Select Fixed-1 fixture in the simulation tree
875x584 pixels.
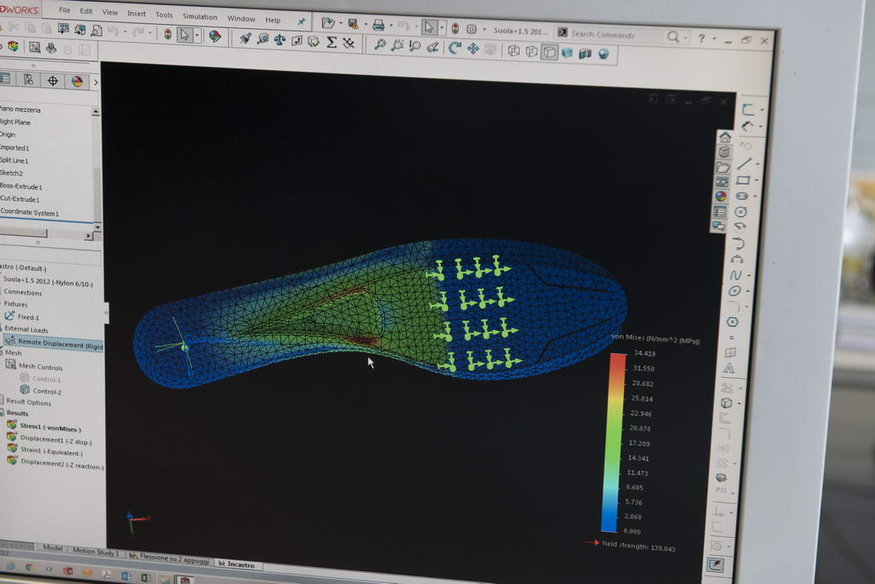[22, 316]
